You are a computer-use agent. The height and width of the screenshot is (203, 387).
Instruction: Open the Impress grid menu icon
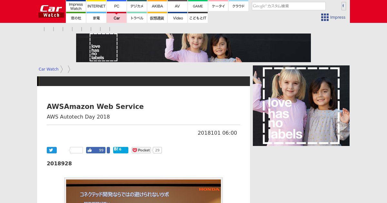pyautogui.click(x=325, y=17)
